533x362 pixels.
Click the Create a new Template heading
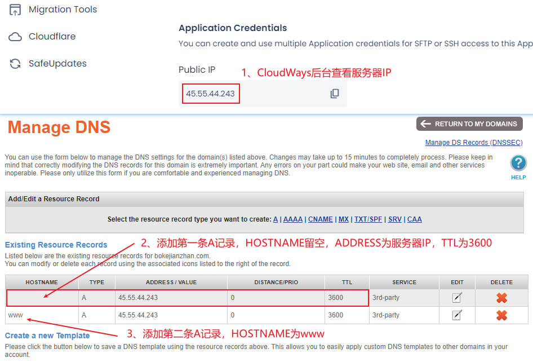47,336
